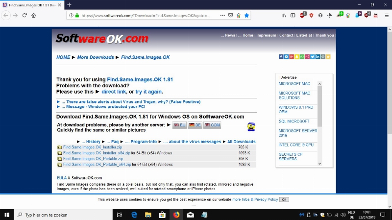The height and width of the screenshot is (220, 392).
Task: Go to the Firefox home page icon
Action: (x=34, y=15)
